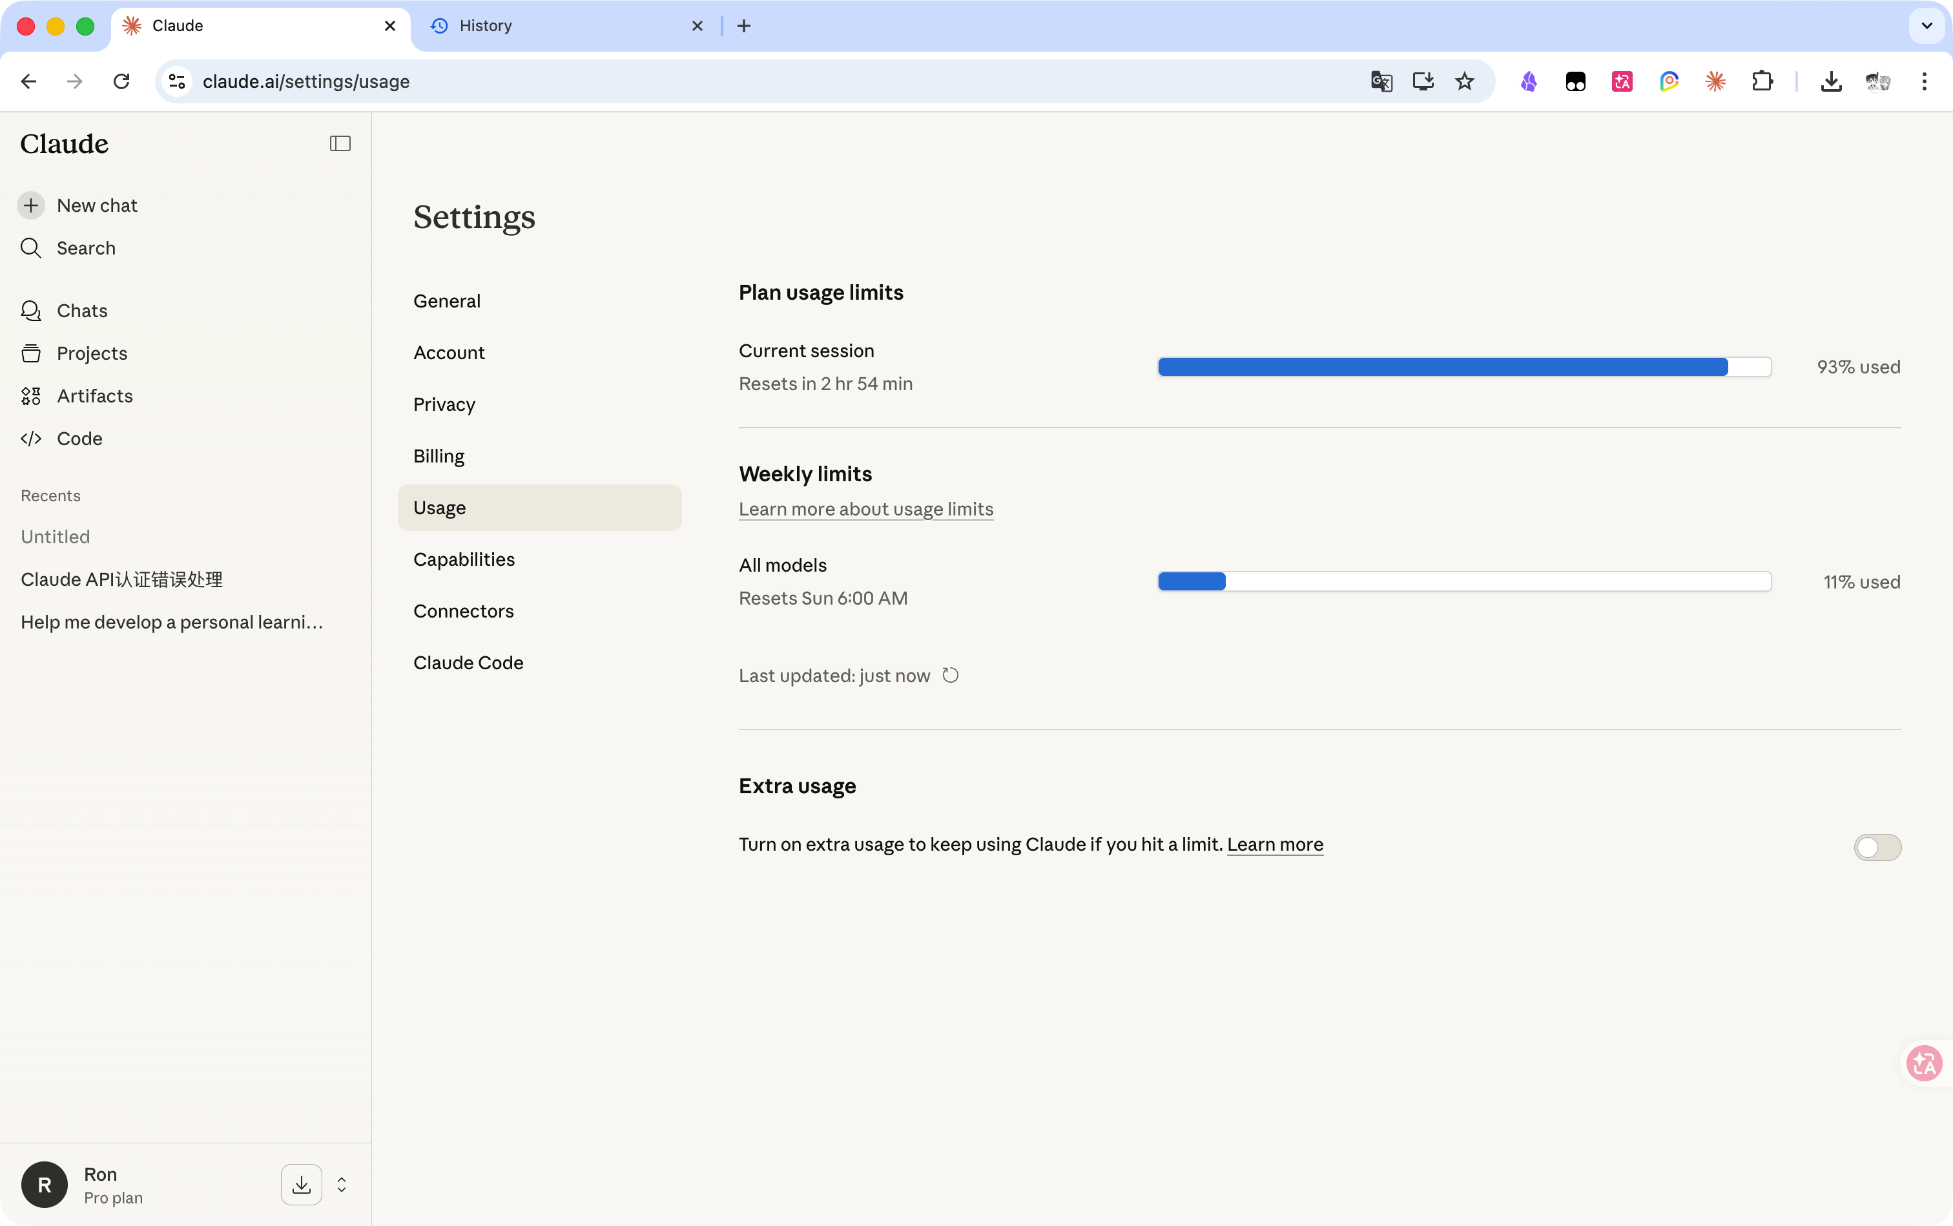Enable the Extra usage toggle

1877,847
